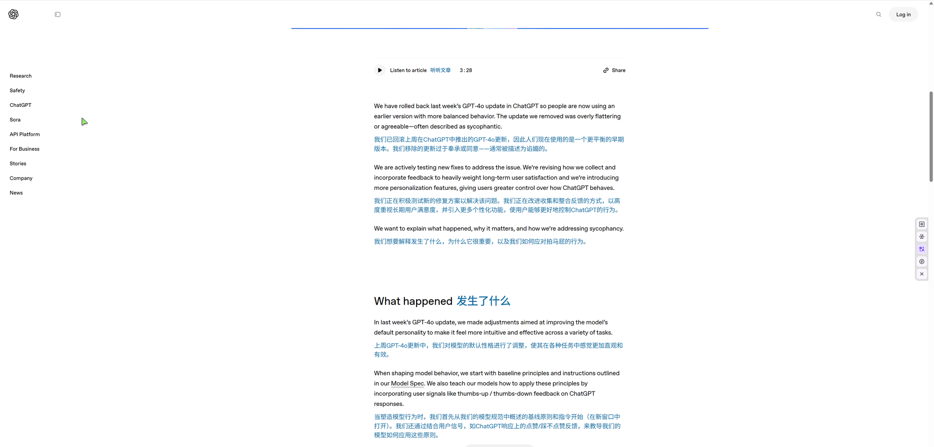
Task: Open Company in the sidebar
Action: tap(21, 178)
